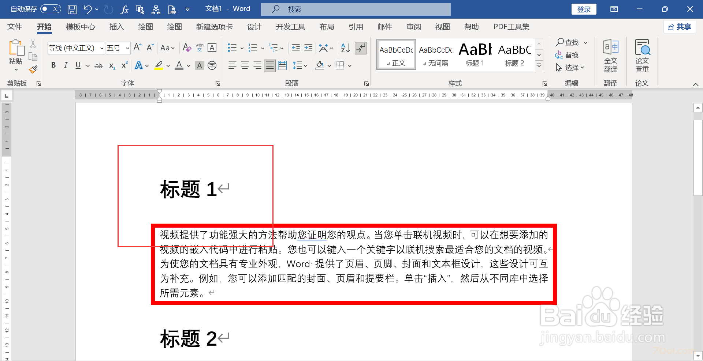
Task: Click the Copy icon in clipboard group
Action: 33,57
